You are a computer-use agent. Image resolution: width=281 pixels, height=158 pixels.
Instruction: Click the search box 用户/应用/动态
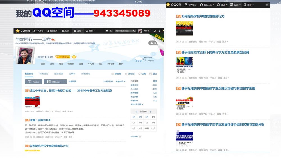(124, 31)
